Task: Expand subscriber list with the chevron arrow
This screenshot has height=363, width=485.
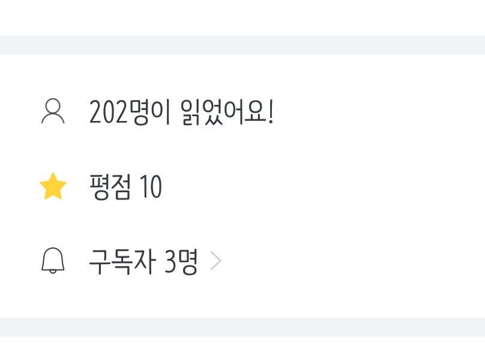Action: (216, 262)
